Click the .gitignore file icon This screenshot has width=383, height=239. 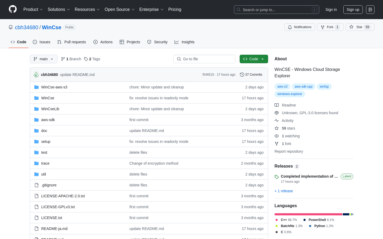(x=36, y=185)
